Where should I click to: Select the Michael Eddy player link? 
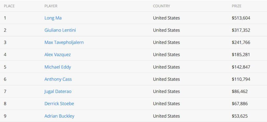click(58, 67)
